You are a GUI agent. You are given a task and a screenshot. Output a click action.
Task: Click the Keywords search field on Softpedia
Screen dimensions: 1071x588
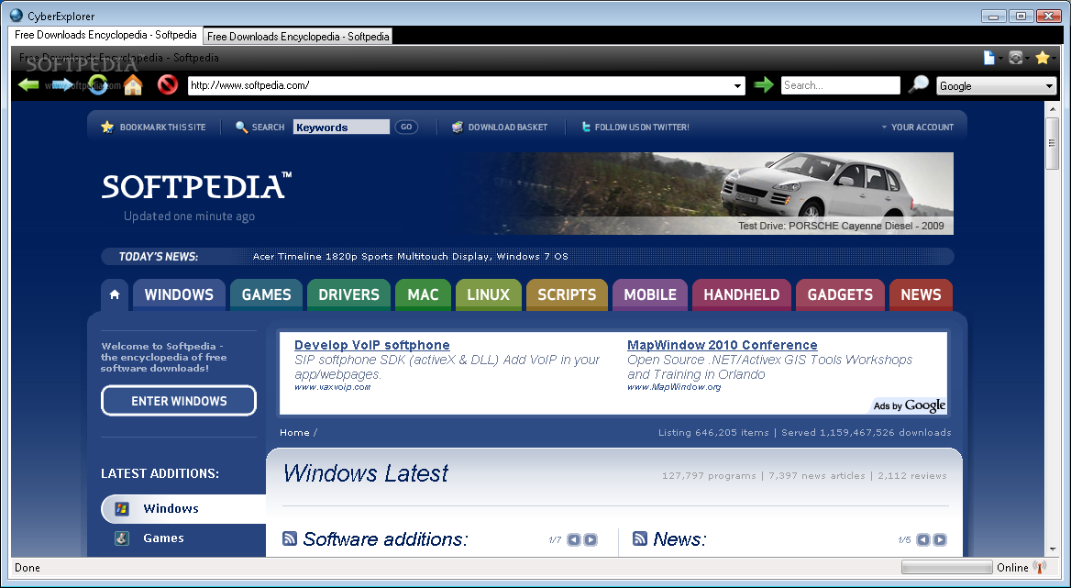pos(341,127)
